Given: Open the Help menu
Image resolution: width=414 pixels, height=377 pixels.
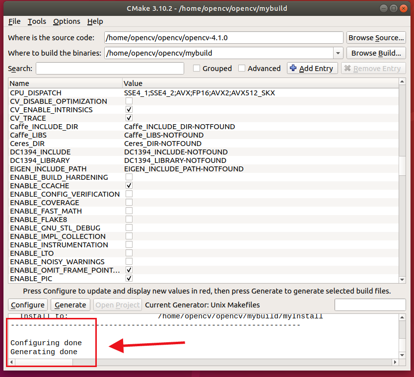Looking at the screenshot, I should coord(95,21).
